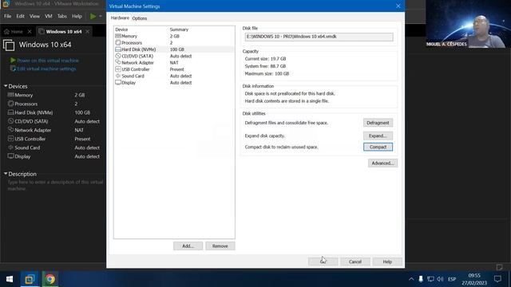Image resolution: width=511 pixels, height=287 pixels.
Task: Select the CD/DVD (SATA) icon in settings list
Action: (x=118, y=56)
